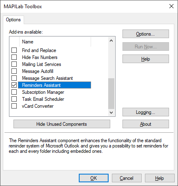The width and height of the screenshot is (178, 186).
Task: Enable the Hide Fax Numbers checkbox
Action: pyautogui.click(x=14, y=57)
